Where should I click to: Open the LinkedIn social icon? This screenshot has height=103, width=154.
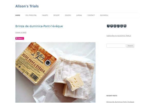coord(121,26)
